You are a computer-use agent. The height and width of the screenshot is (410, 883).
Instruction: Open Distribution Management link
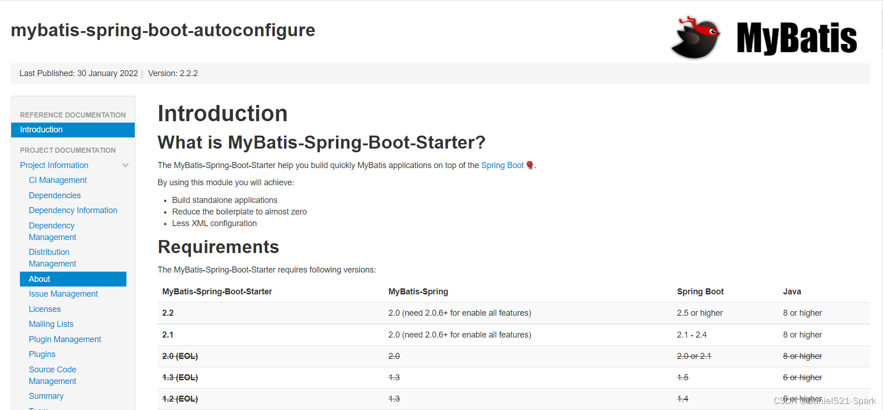[x=53, y=258]
